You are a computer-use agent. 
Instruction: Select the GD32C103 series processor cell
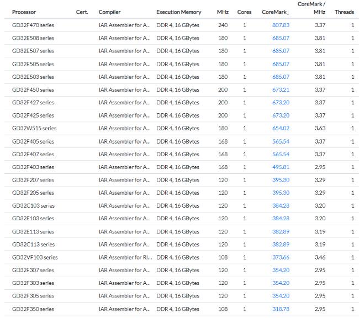click(33, 205)
